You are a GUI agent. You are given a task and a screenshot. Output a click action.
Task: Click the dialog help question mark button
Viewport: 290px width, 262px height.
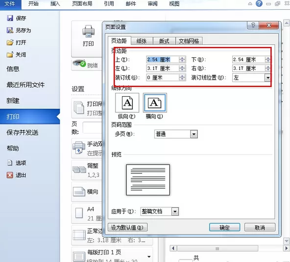click(253, 25)
